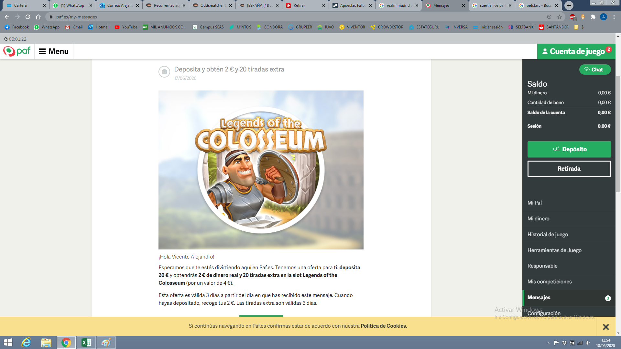Open Chrome three-dot menu
This screenshot has width=621, height=349.
614,17
